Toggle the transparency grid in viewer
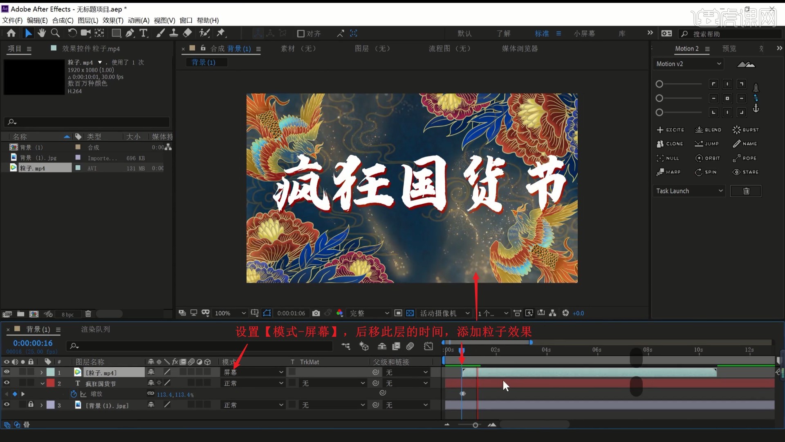 tap(410, 313)
